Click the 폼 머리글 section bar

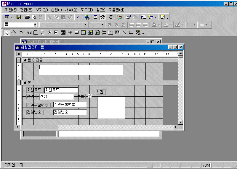100,60
